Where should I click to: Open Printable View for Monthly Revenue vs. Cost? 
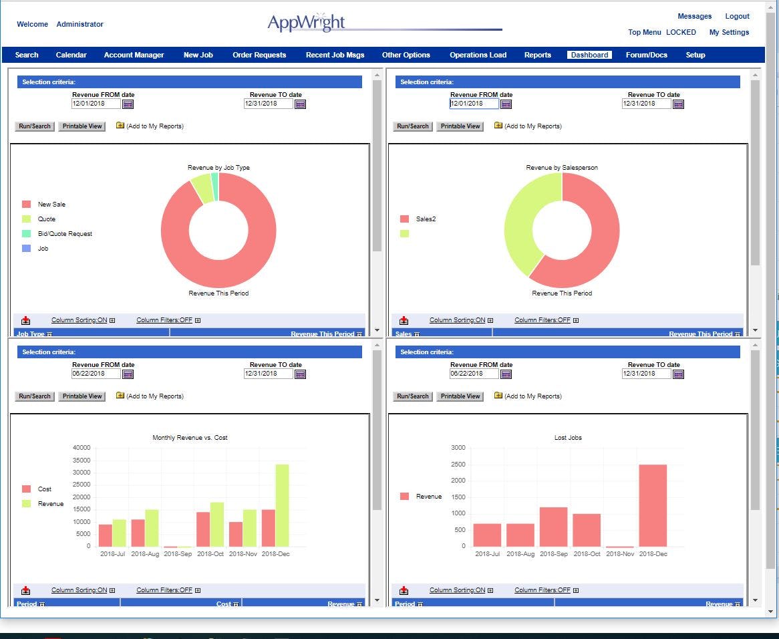pyautogui.click(x=82, y=396)
